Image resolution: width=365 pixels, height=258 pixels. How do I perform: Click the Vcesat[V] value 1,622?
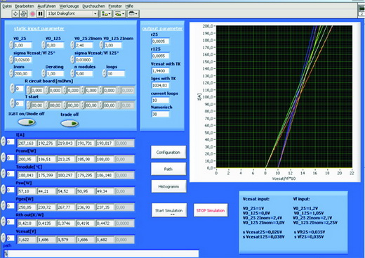pyautogui.click(x=27, y=240)
